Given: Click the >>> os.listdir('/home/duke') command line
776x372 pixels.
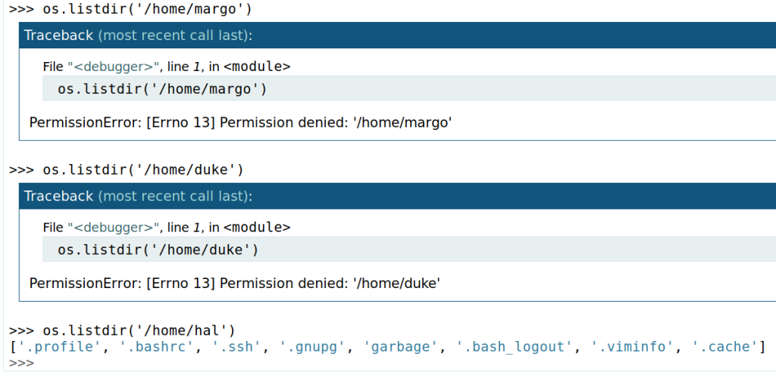Looking at the screenshot, I should point(126,169).
